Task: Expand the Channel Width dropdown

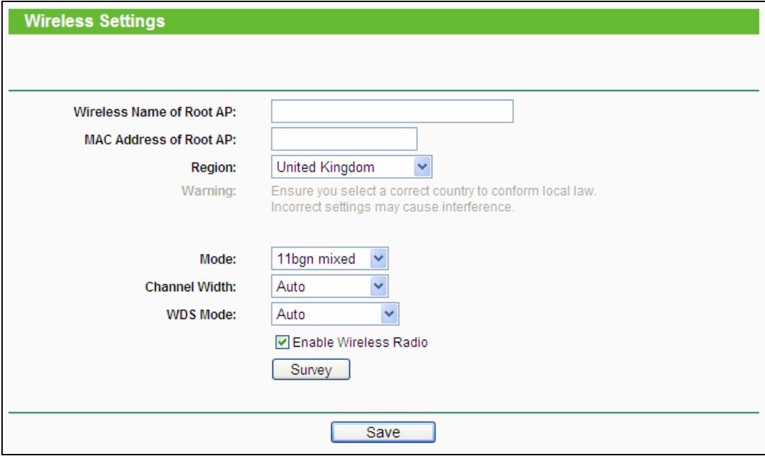Action: tap(330, 286)
